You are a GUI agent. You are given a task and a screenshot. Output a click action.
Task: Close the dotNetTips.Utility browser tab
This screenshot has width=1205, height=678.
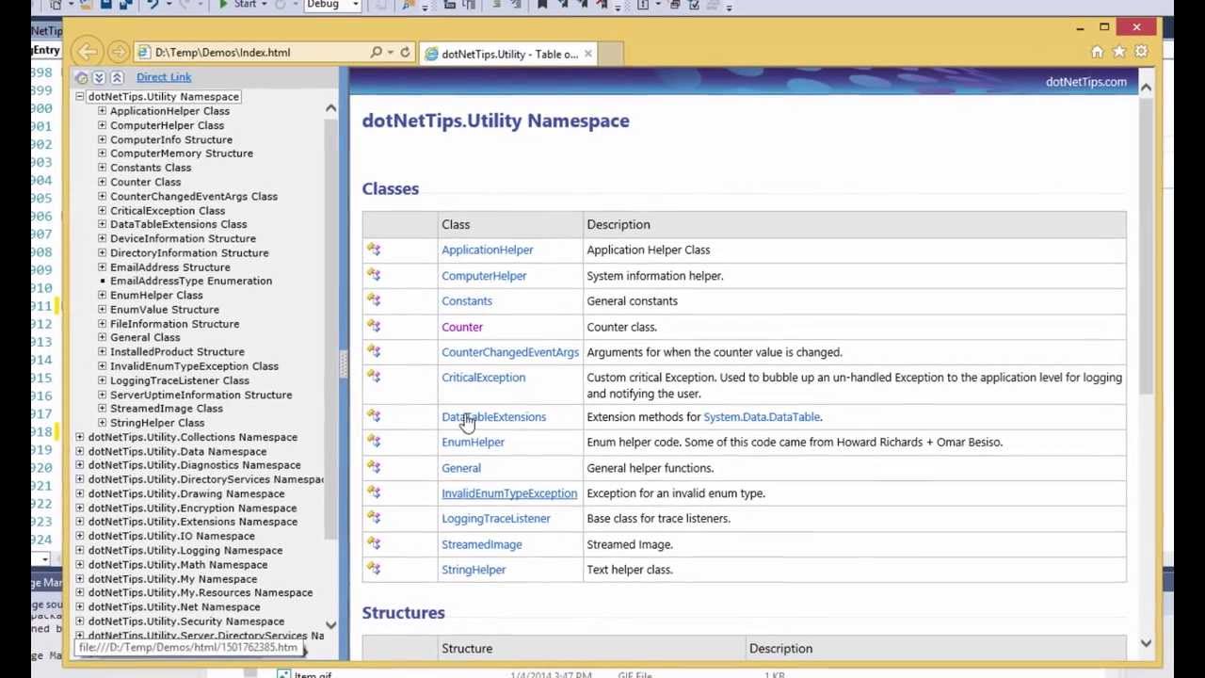pyautogui.click(x=587, y=54)
